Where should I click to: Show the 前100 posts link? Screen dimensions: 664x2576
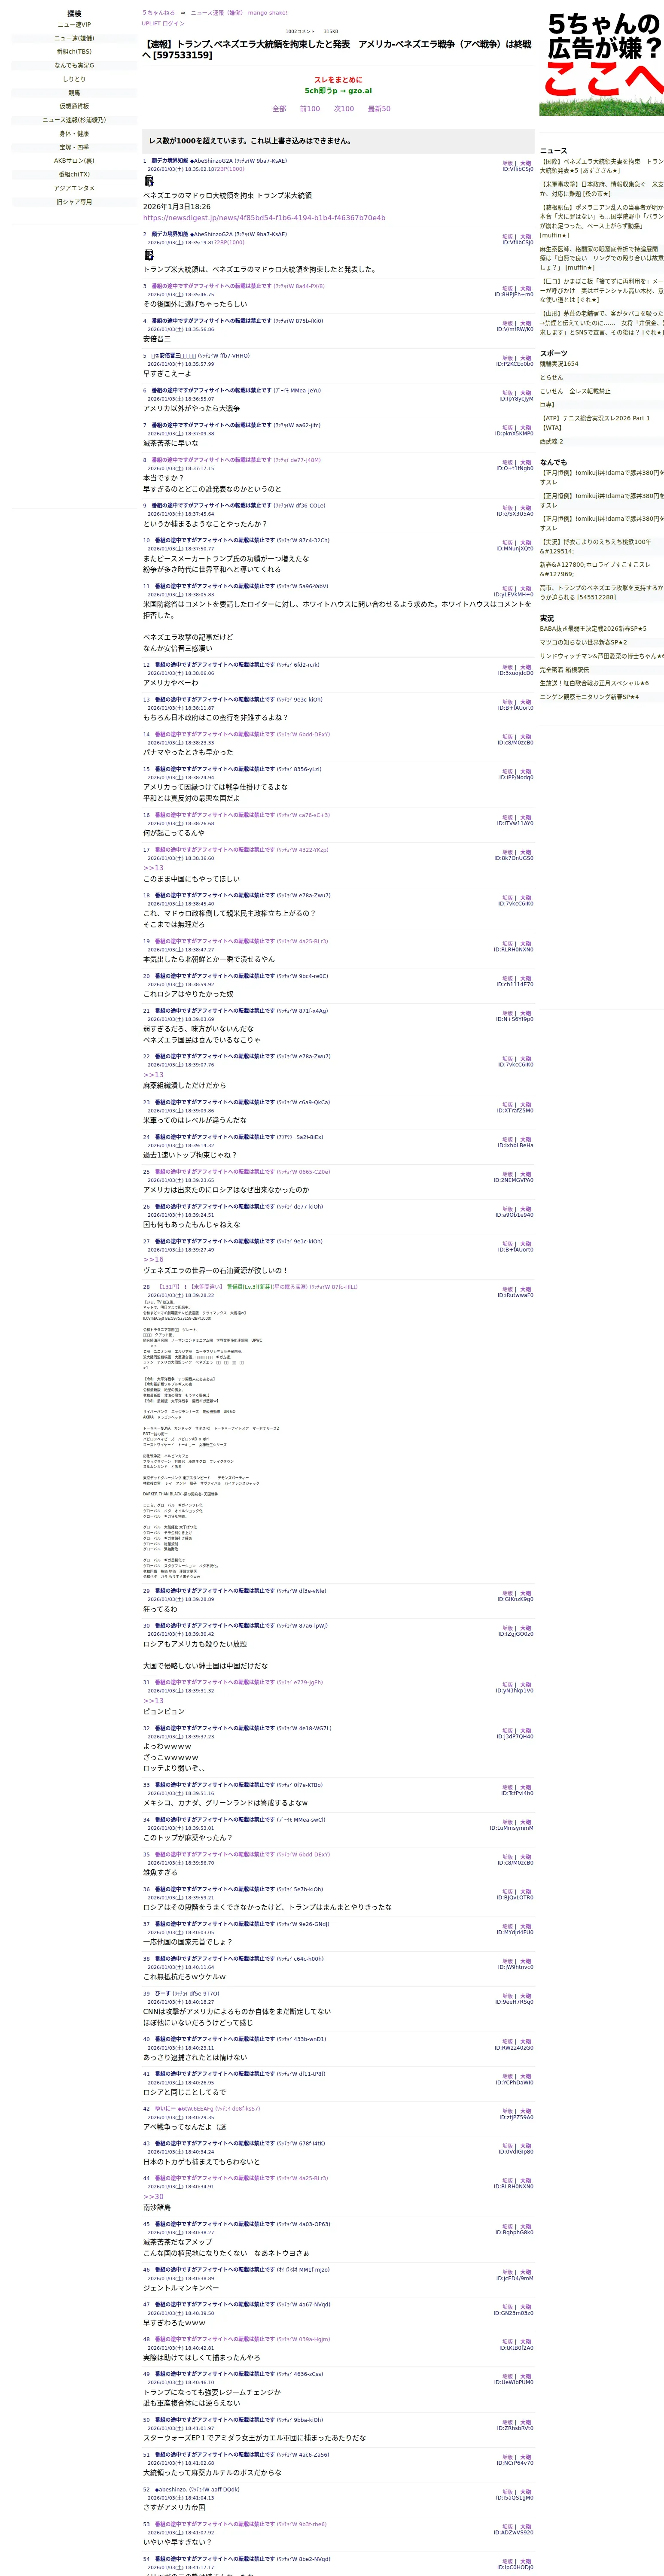tap(310, 109)
